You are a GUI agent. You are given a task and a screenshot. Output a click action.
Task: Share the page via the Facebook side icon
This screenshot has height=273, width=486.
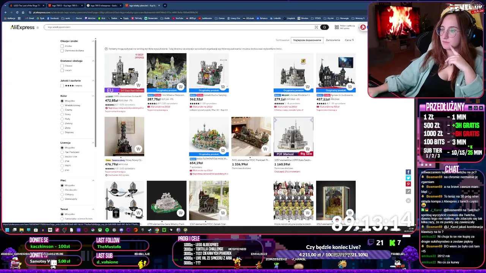408,172
